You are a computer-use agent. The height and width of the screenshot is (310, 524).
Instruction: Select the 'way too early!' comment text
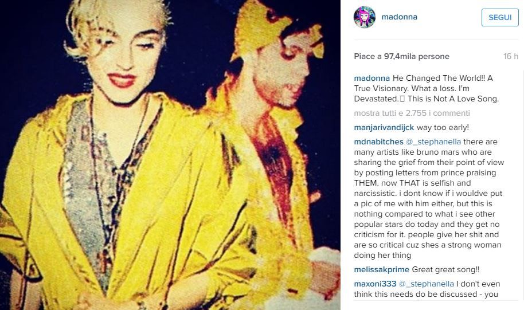pyautogui.click(x=443, y=127)
